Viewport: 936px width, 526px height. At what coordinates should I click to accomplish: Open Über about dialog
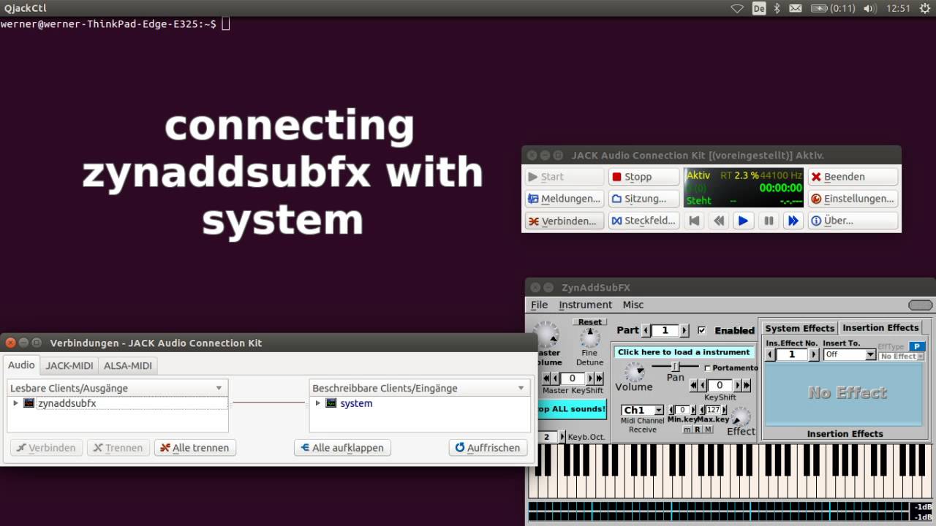click(853, 221)
